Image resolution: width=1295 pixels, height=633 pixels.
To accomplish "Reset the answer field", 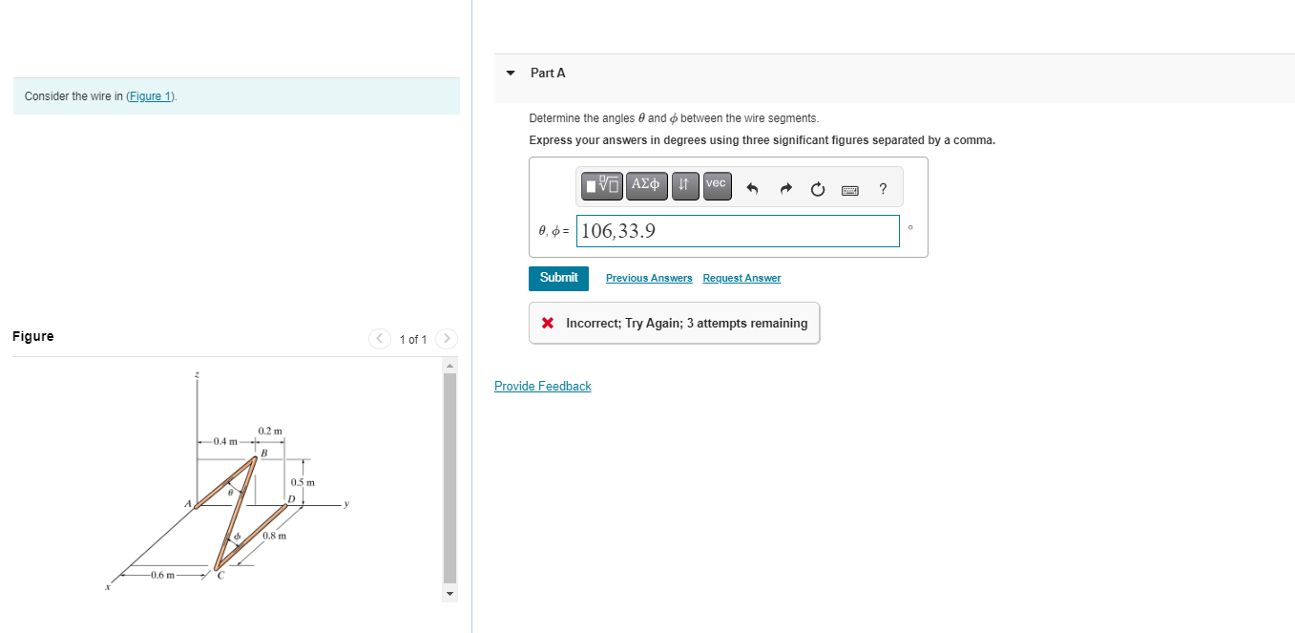I will (x=818, y=189).
